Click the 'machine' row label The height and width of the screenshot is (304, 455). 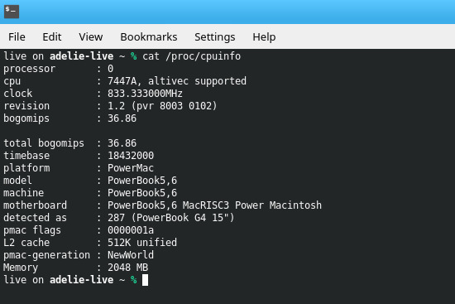pyautogui.click(x=23, y=193)
